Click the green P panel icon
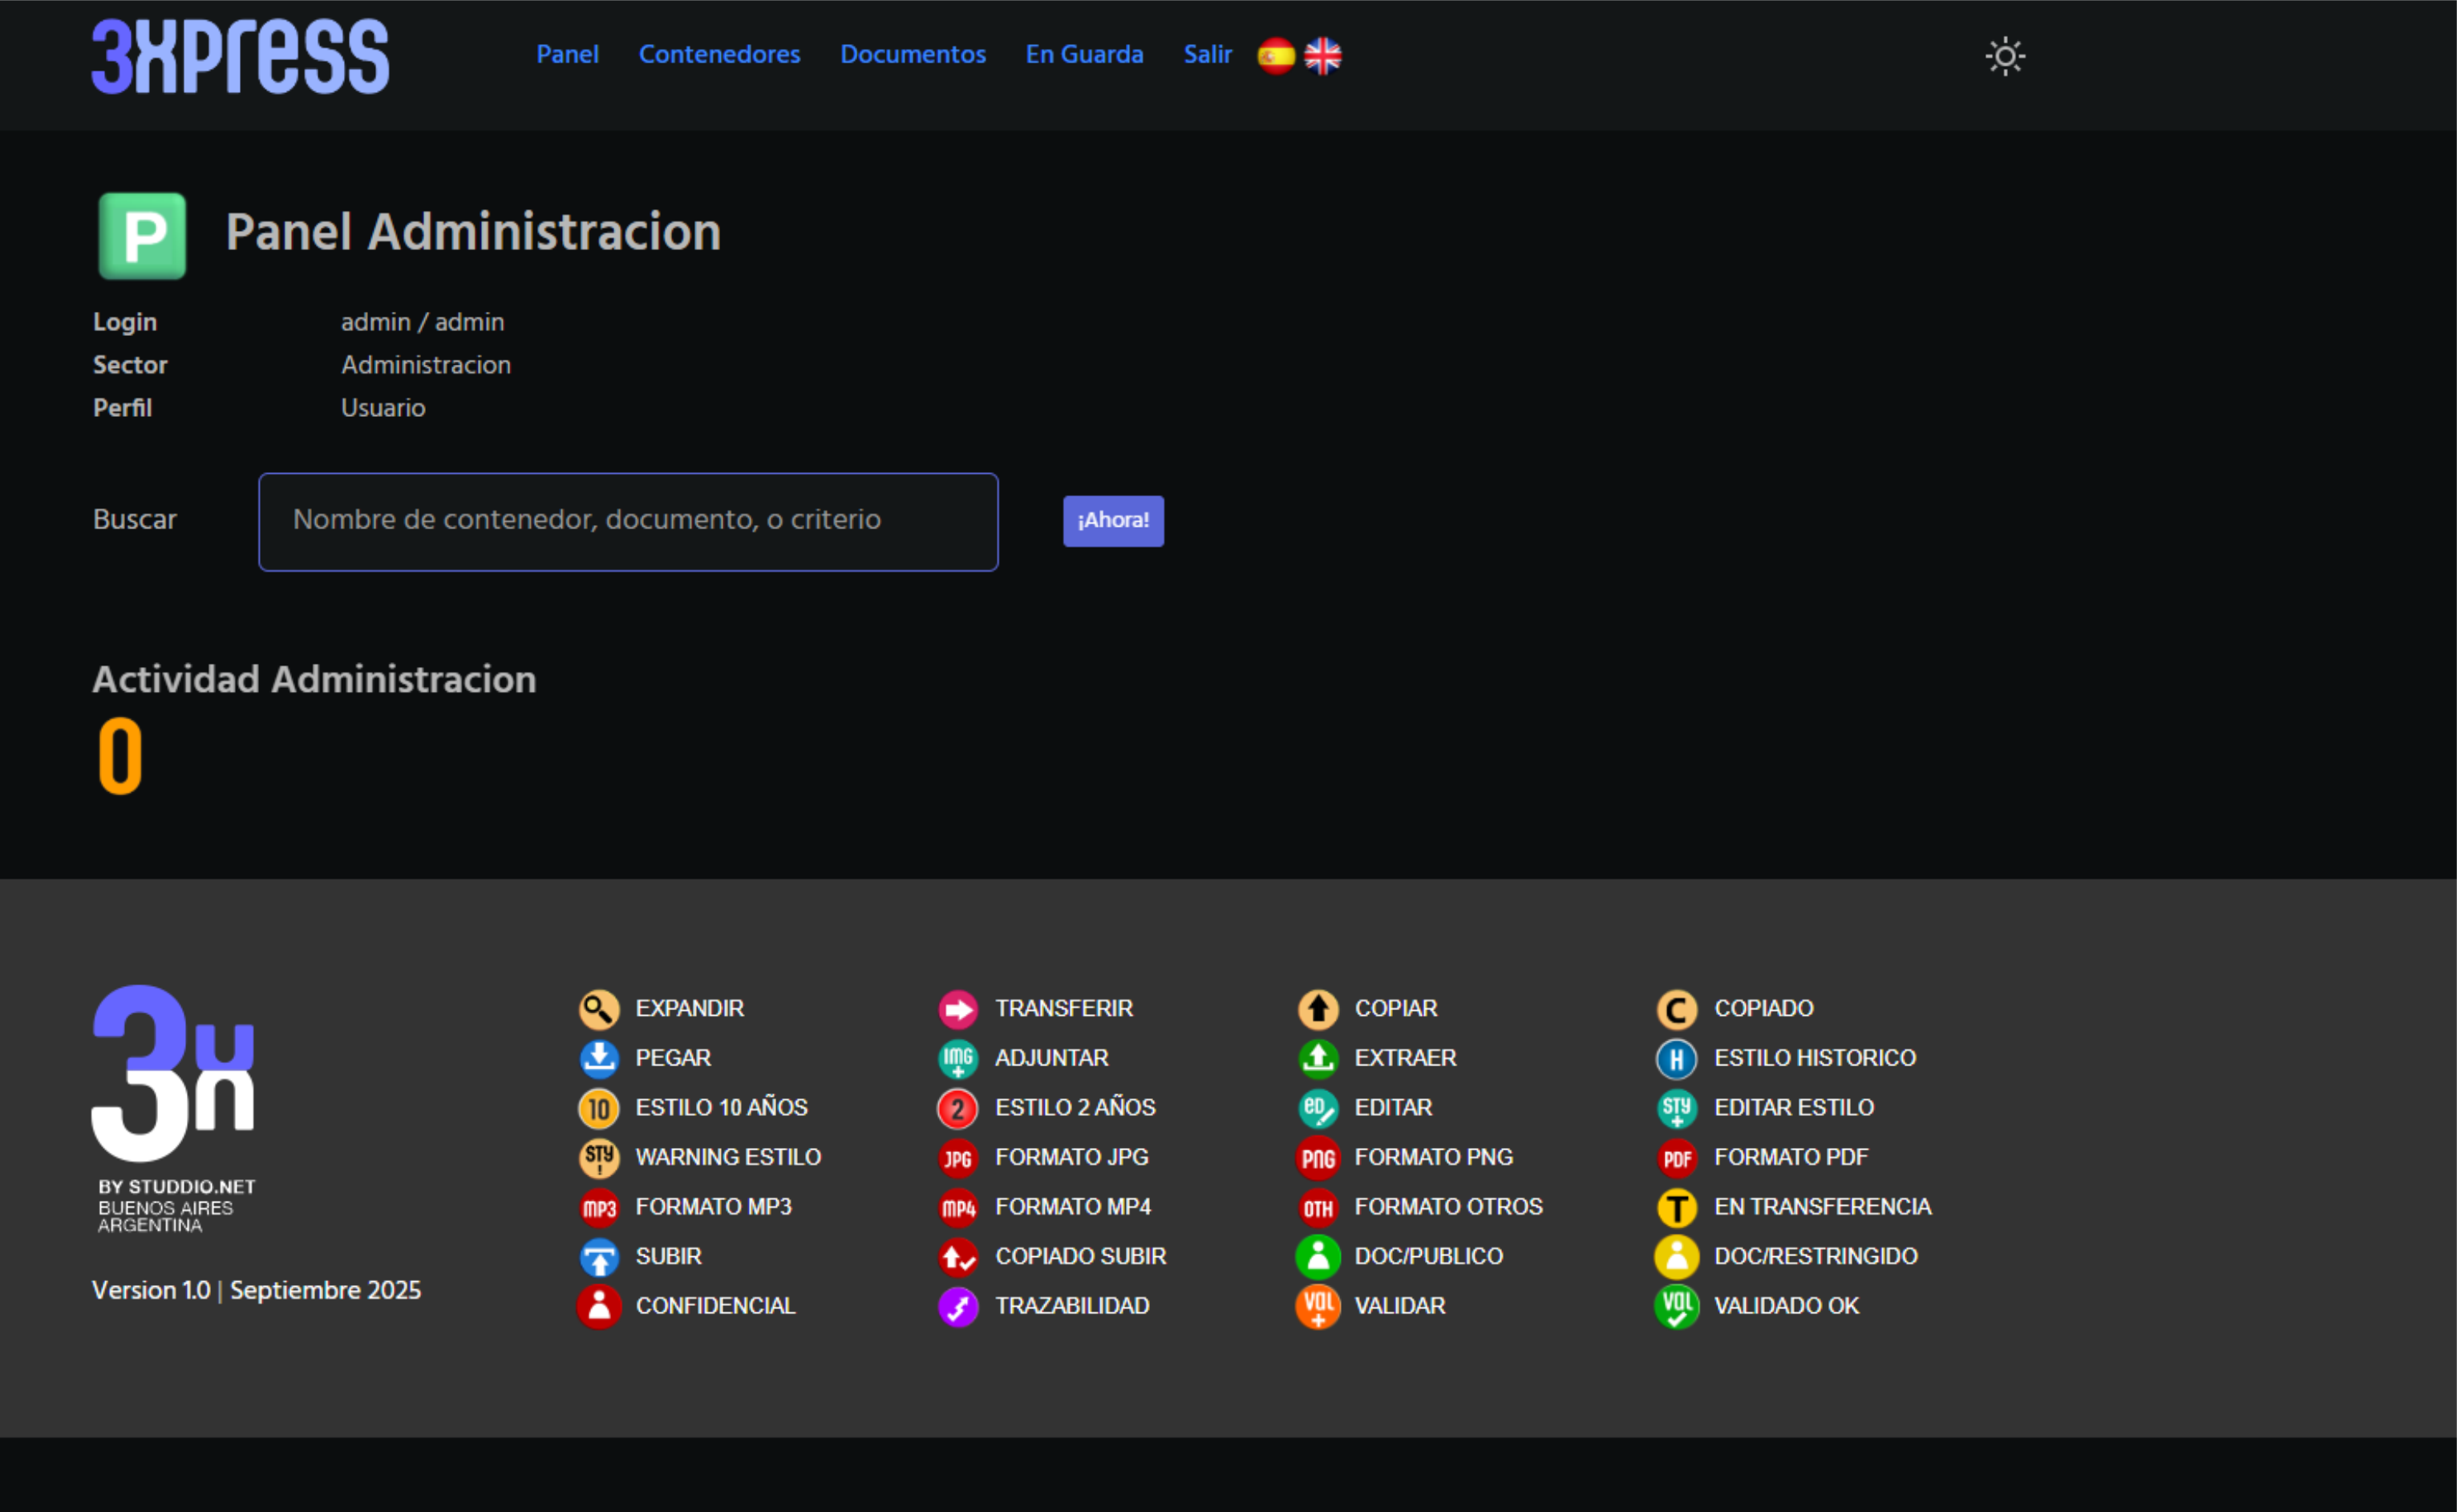The width and height of the screenshot is (2457, 1512). point(142,235)
